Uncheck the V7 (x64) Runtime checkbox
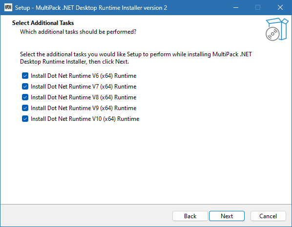The image size is (292, 227). [25, 87]
